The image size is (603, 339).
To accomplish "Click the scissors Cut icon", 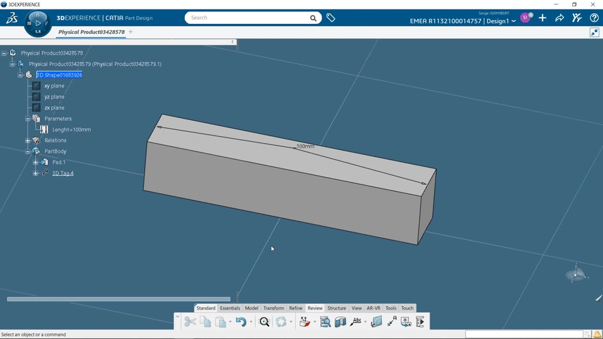I will (x=190, y=322).
